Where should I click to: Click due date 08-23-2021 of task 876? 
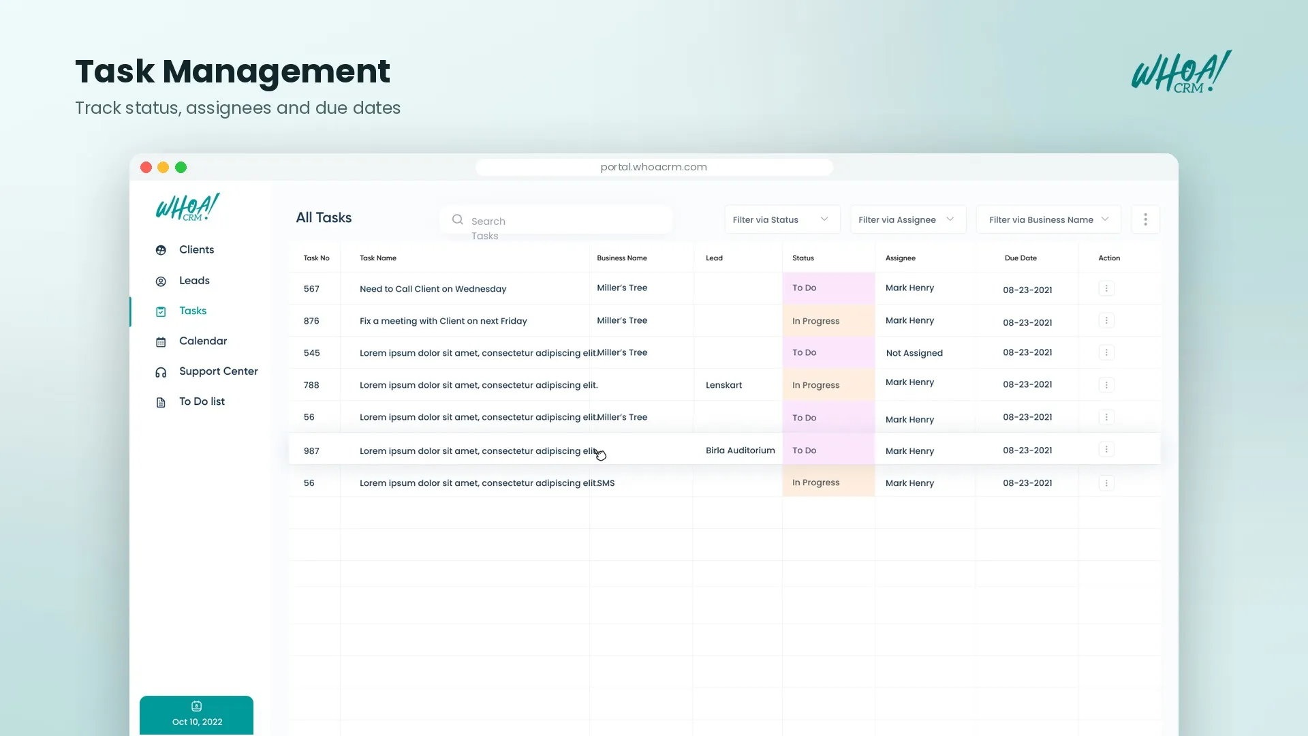pos(1027,322)
